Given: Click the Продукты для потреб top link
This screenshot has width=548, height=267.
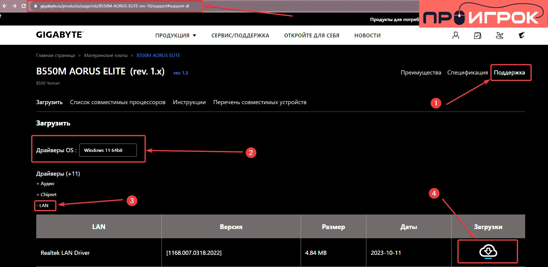Looking at the screenshot, I should (395, 20).
